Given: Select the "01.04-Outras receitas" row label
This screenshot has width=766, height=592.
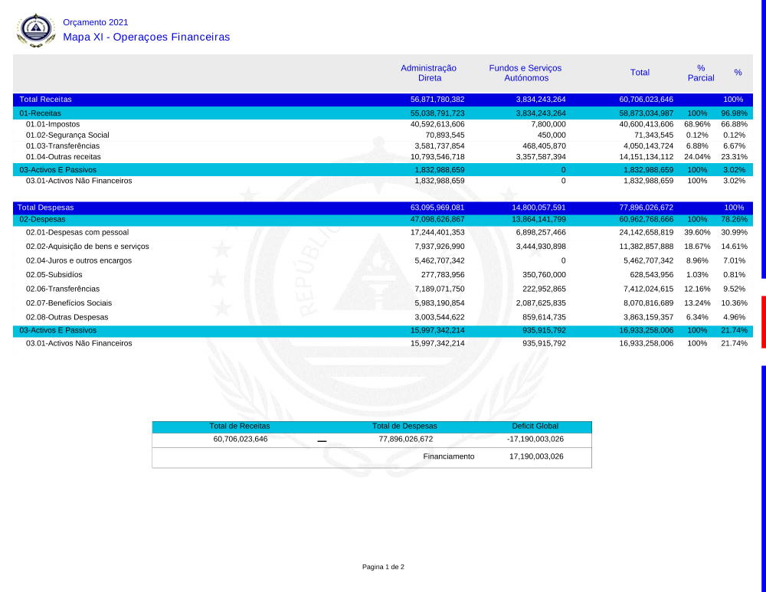Looking at the screenshot, I should pos(64,156).
